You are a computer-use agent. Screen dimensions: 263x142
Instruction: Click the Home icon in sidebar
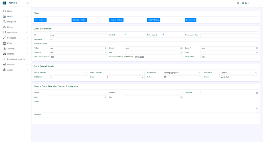[4, 11]
